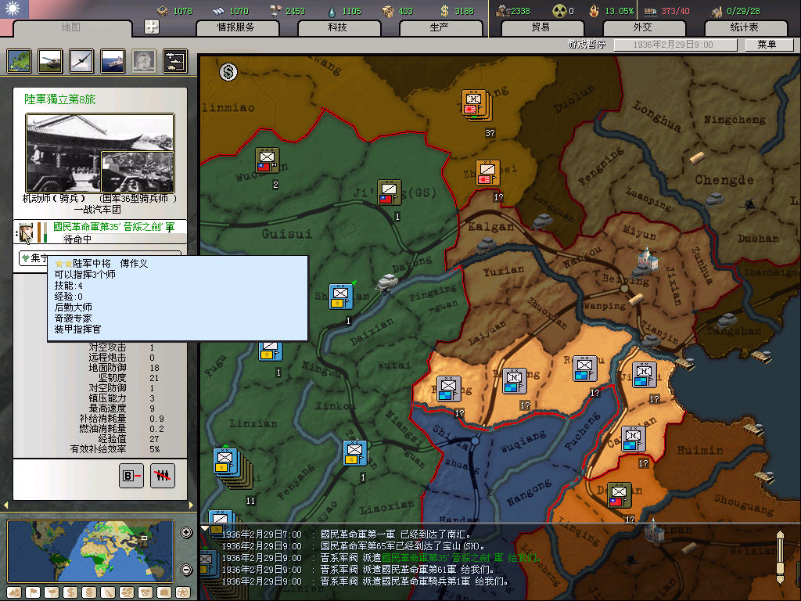Toggle the strikethrough soldiers reinforcement button
801x601 pixels.
point(162,475)
